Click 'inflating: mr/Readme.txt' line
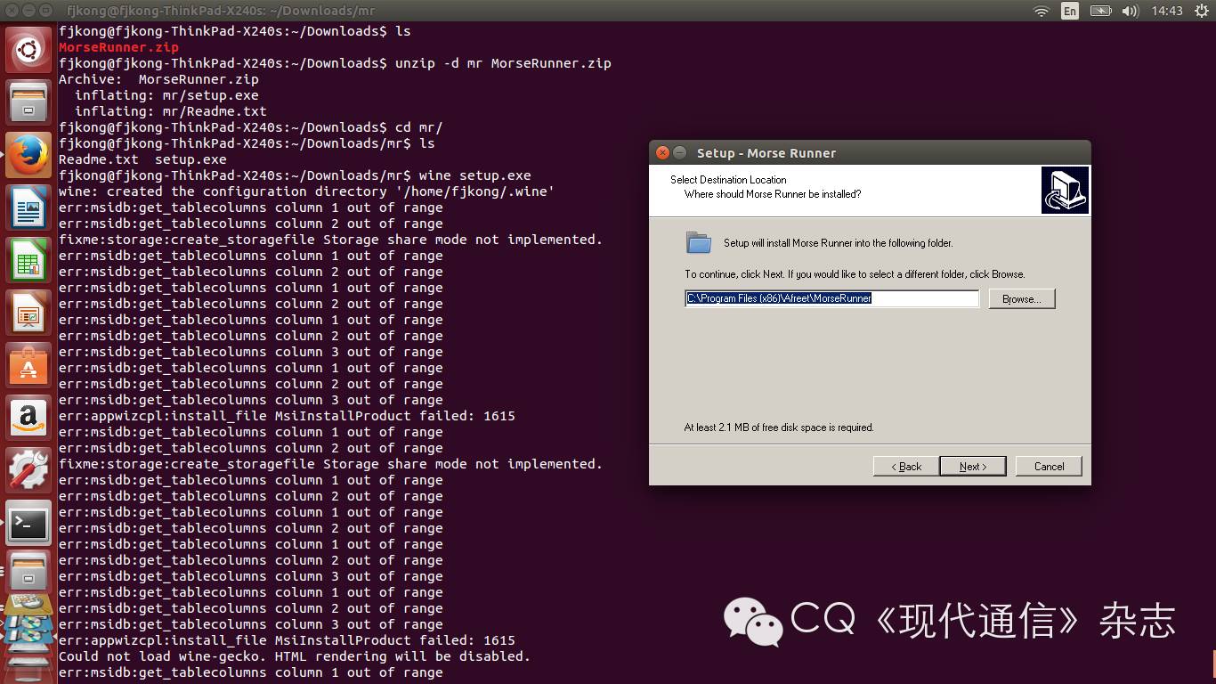The width and height of the screenshot is (1216, 684). pyautogui.click(x=170, y=111)
